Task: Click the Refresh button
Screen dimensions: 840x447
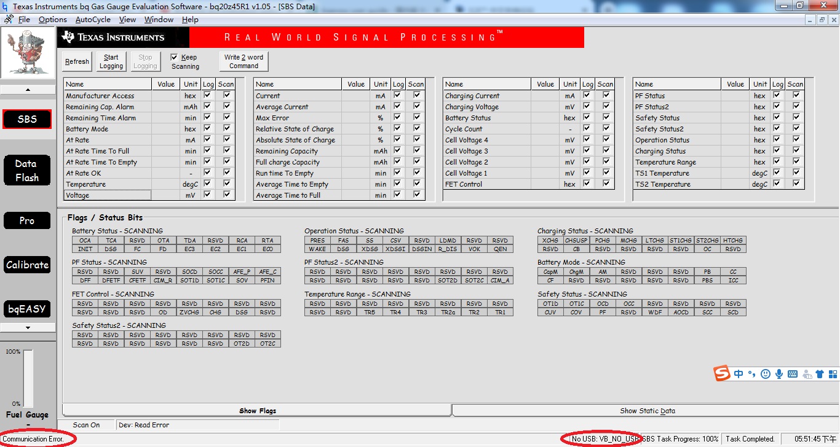Action: (77, 61)
